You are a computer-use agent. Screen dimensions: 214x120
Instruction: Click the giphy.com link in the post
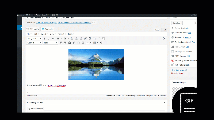pos(56,85)
